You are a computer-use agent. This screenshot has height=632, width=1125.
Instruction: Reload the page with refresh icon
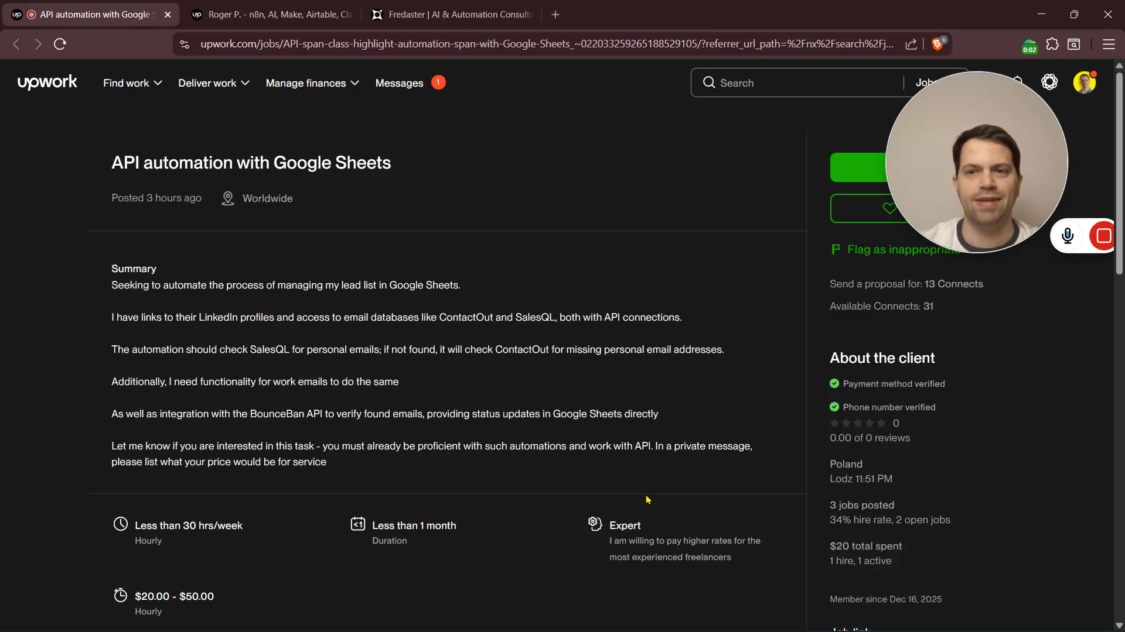[x=60, y=44]
